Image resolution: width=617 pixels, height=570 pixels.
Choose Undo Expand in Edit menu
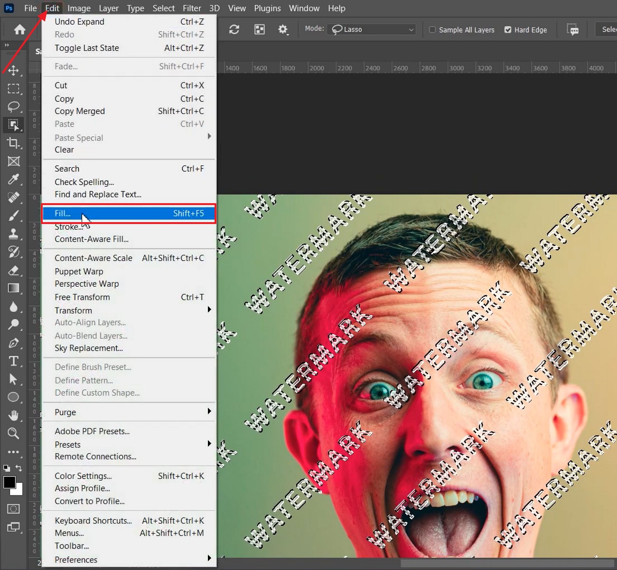coord(130,21)
